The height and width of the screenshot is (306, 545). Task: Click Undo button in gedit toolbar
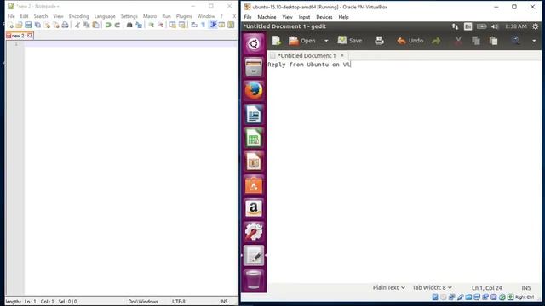tap(410, 41)
